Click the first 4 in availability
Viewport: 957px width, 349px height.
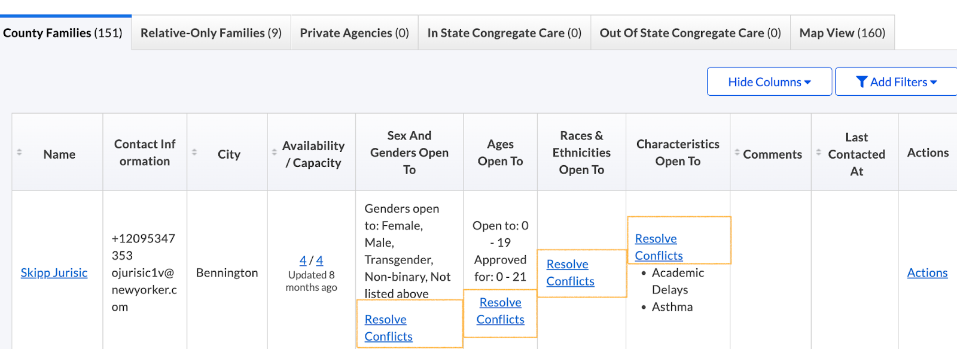[303, 260]
